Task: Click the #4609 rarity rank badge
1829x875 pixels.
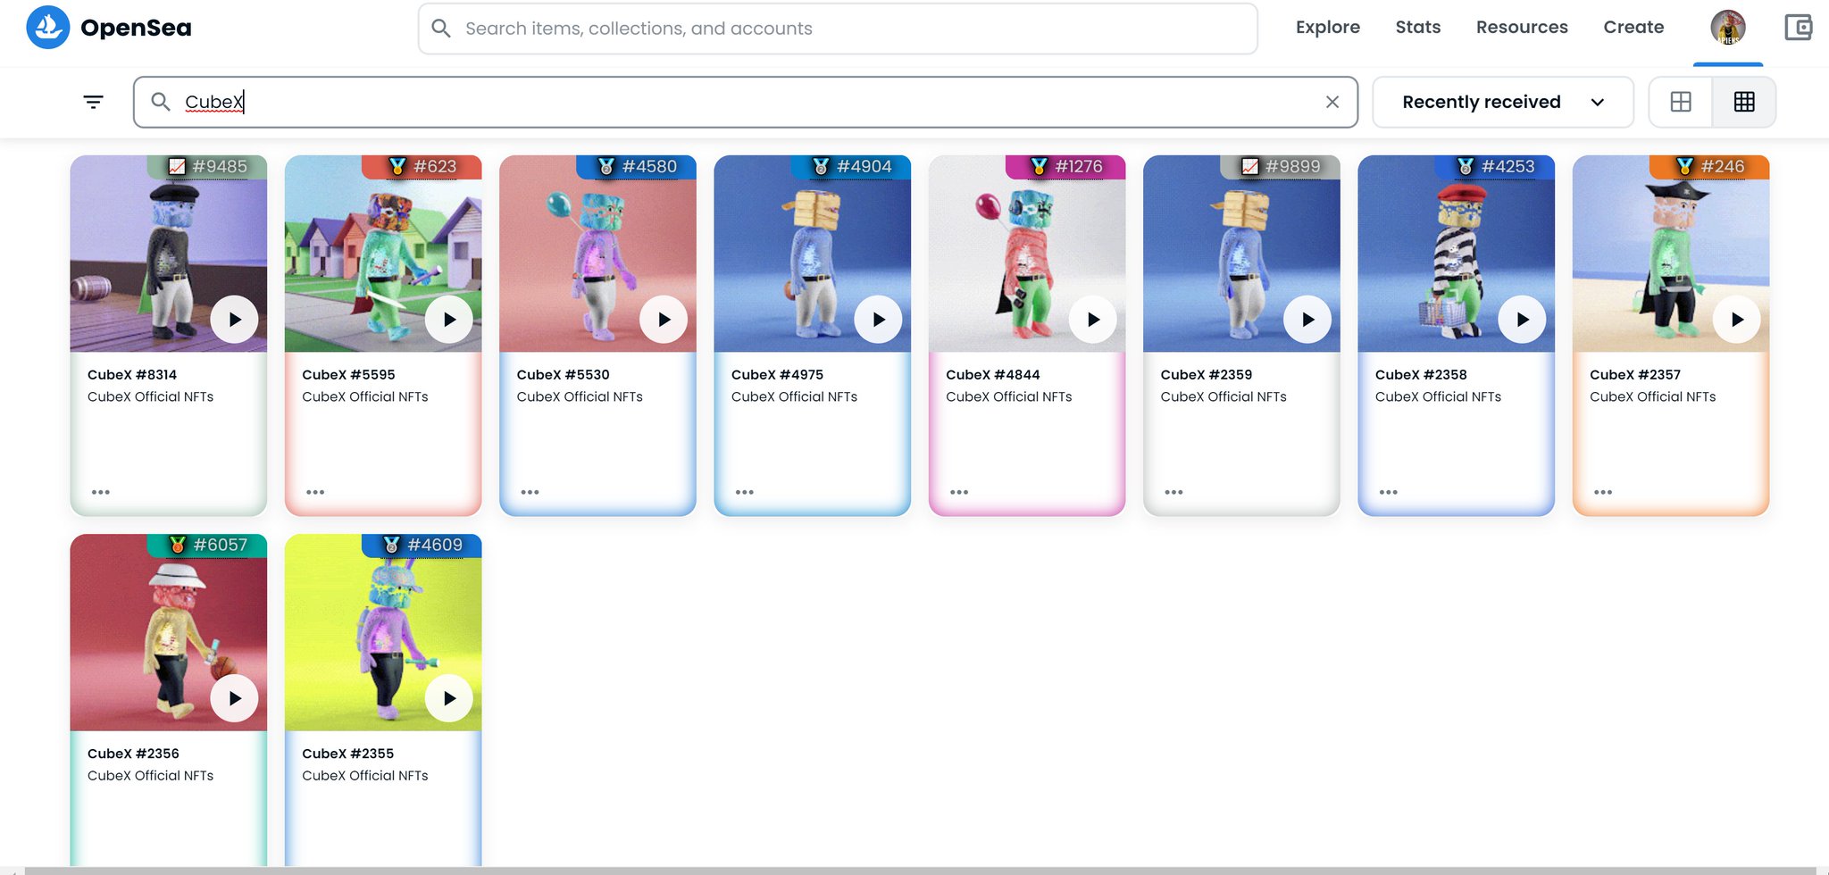Action: (x=422, y=545)
